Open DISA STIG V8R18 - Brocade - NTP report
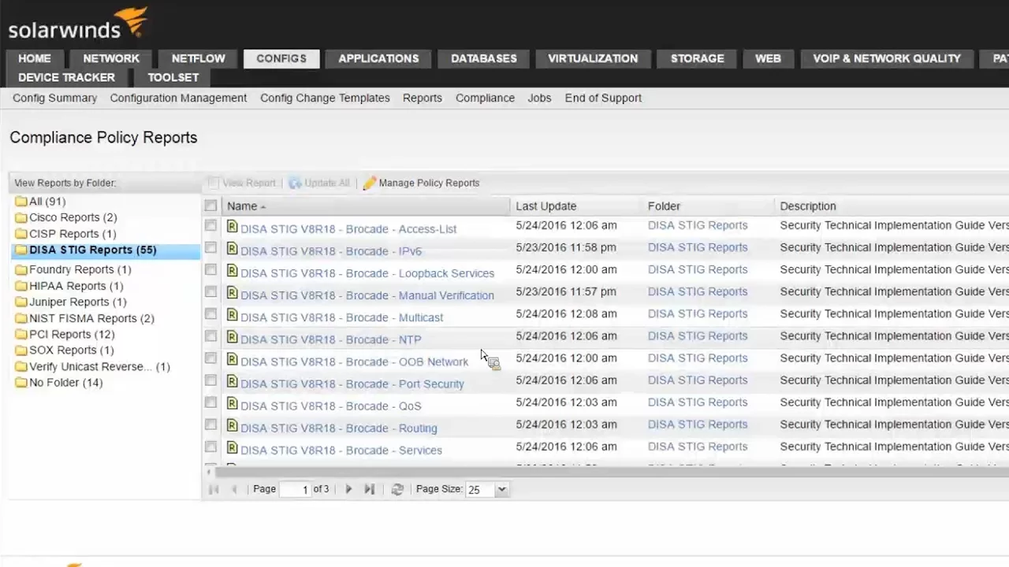 330,339
